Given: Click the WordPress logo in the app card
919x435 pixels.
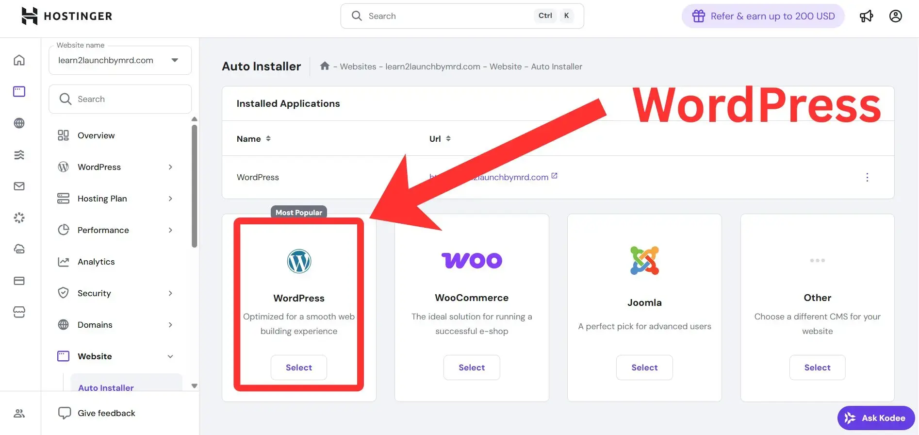Looking at the screenshot, I should click(299, 261).
